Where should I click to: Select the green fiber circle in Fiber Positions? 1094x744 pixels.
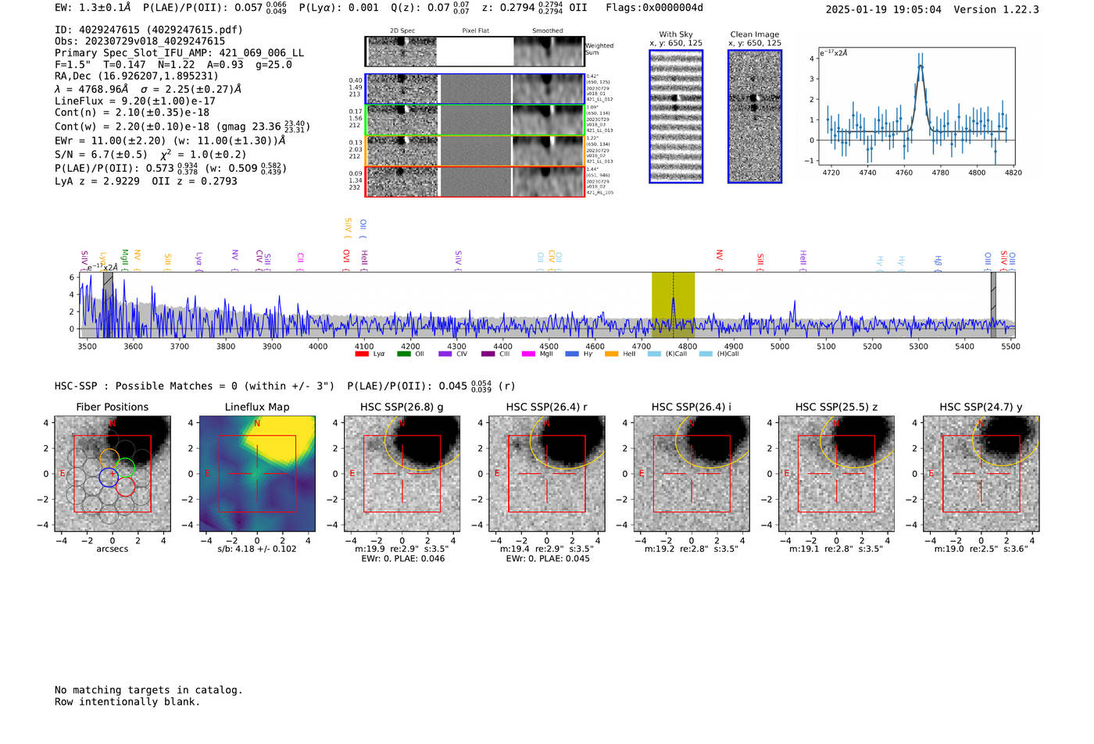[125, 468]
